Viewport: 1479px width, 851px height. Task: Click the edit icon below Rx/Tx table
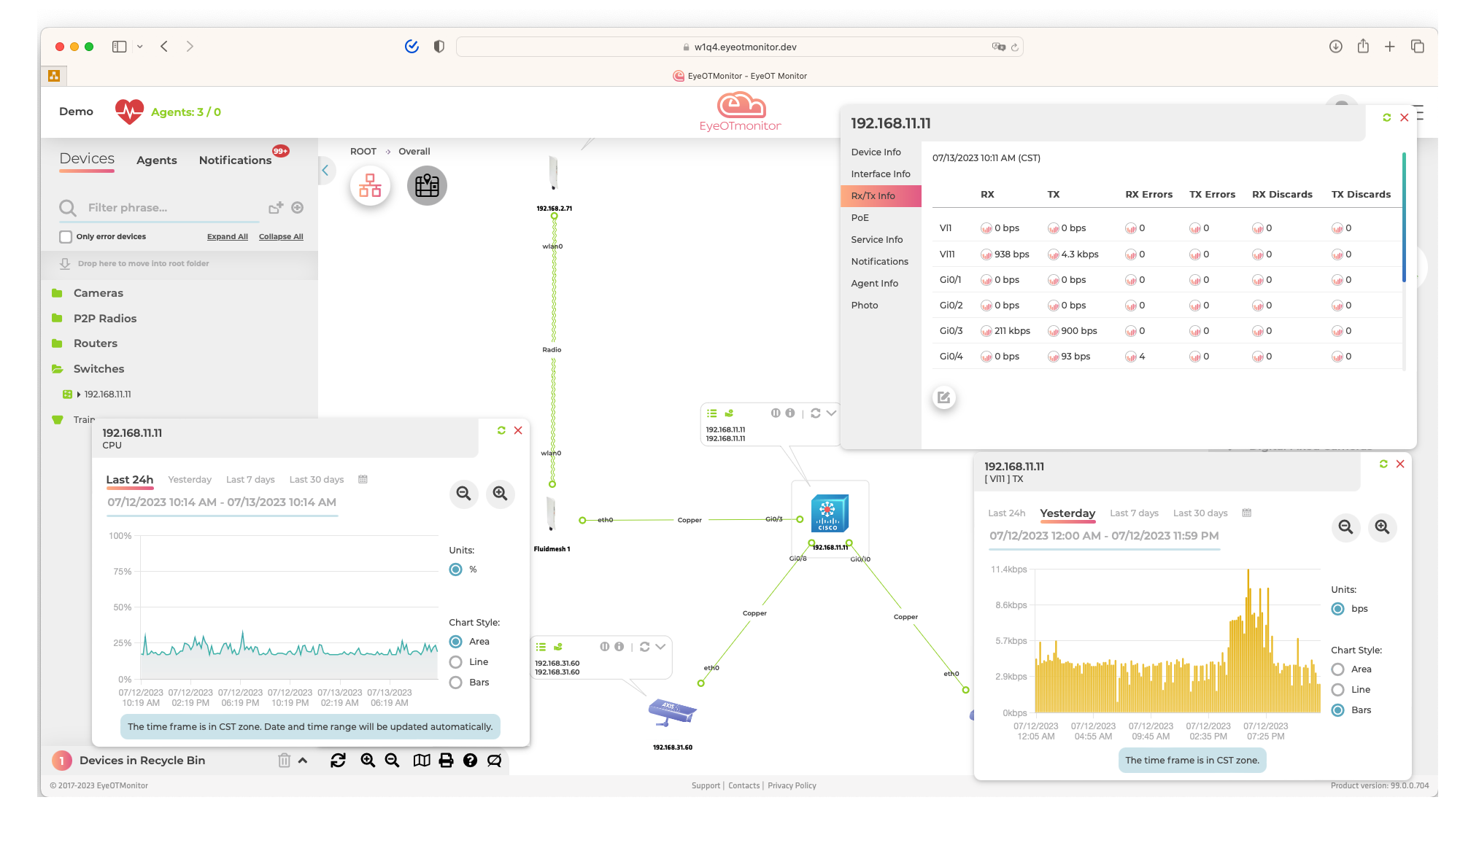[943, 397]
